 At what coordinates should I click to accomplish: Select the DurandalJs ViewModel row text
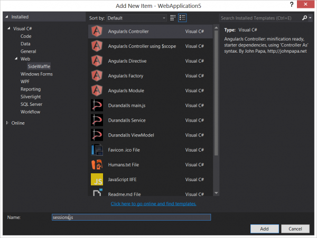point(131,135)
